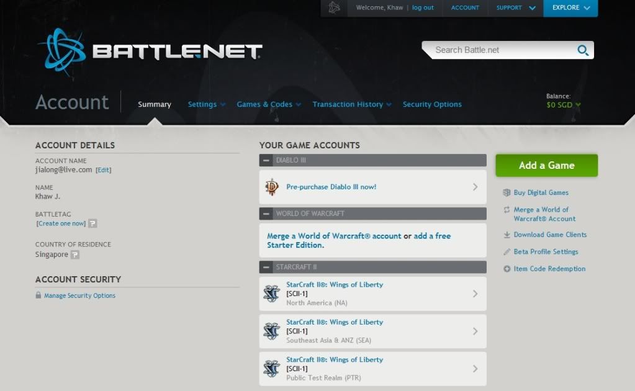Click the download icon beside Download Game Clients
The height and width of the screenshot is (391, 635).
click(507, 235)
